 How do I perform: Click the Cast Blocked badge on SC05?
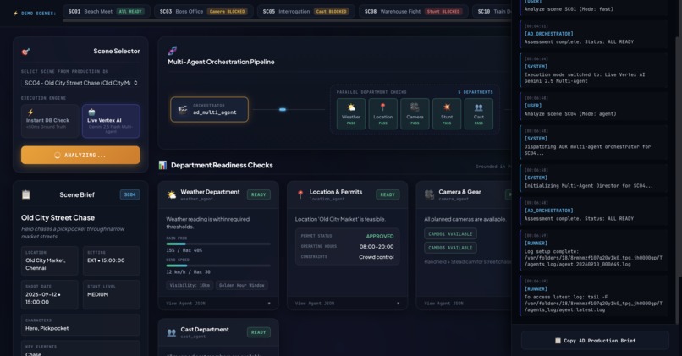coord(331,11)
